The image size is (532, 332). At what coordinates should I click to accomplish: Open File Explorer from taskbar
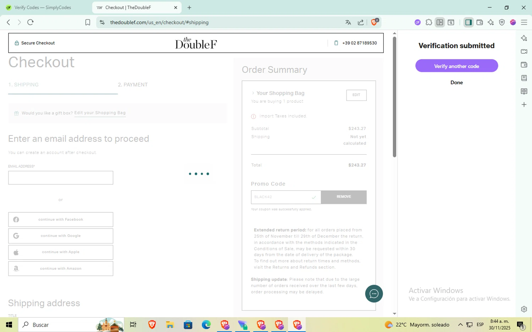point(170,325)
